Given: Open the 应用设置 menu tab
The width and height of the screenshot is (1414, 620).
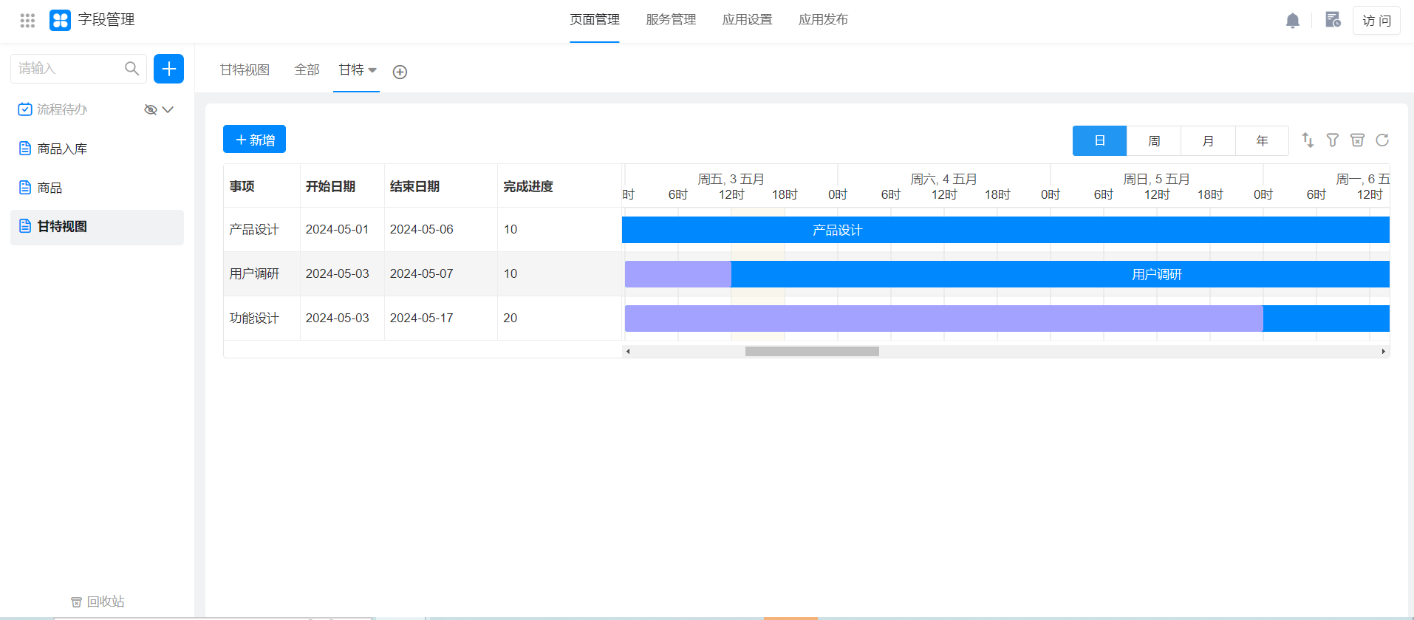Looking at the screenshot, I should click(747, 20).
